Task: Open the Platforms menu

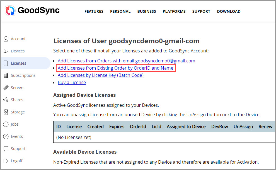Action: click(x=174, y=11)
